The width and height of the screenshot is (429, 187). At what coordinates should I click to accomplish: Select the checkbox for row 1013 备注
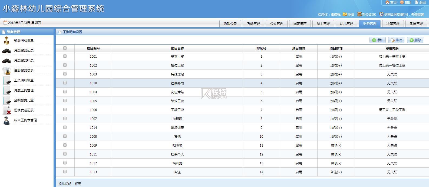tap(65, 172)
